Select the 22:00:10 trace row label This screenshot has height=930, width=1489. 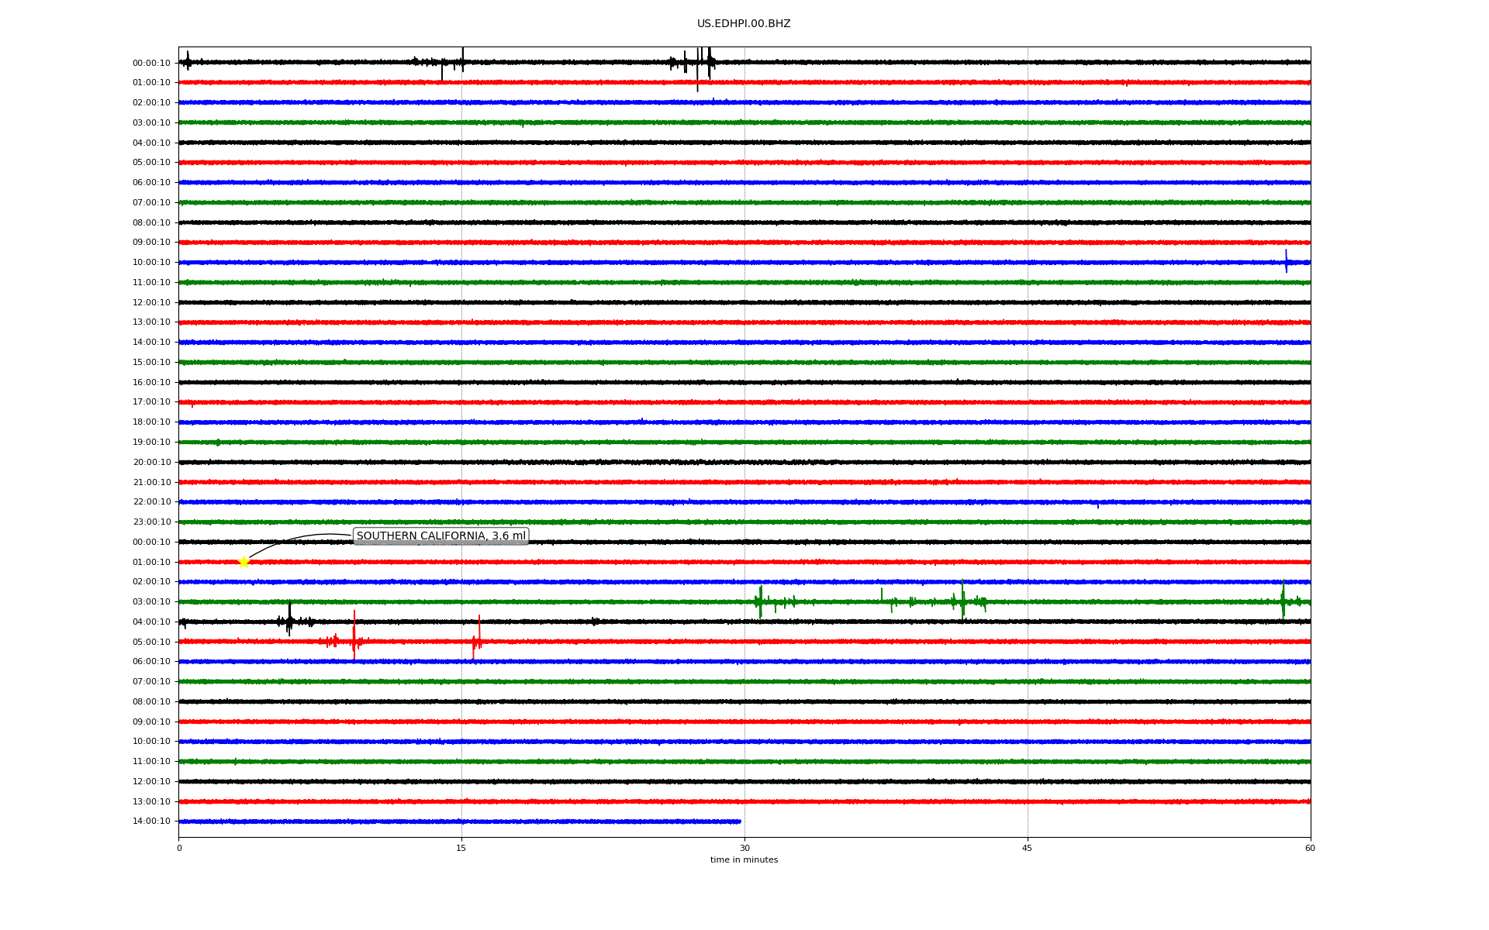(151, 502)
